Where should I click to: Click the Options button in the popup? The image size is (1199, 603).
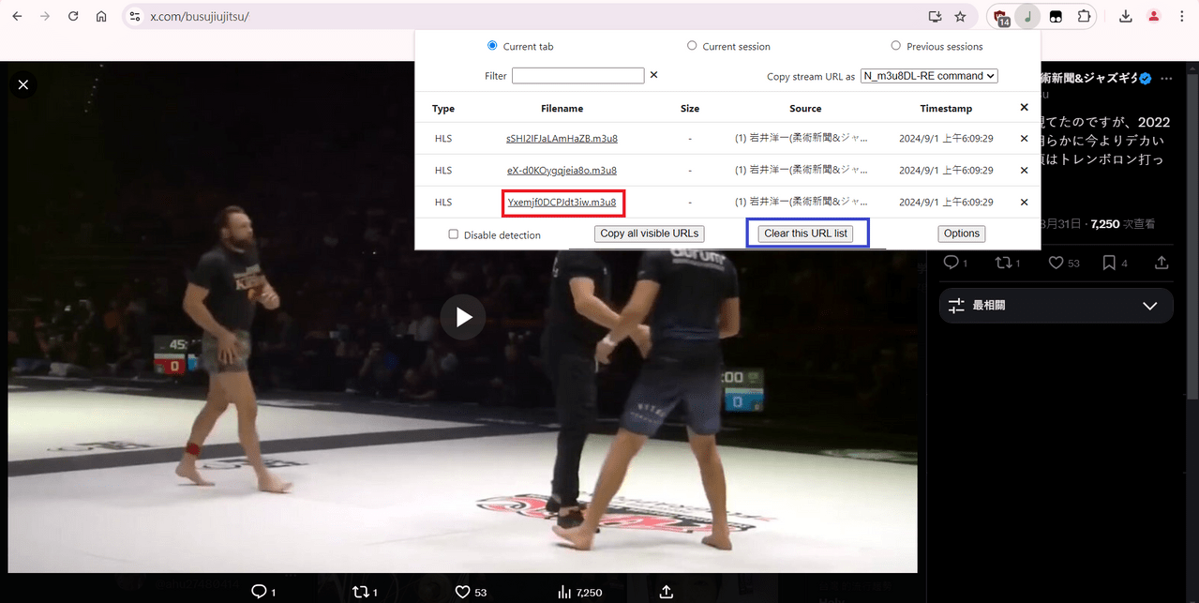click(x=962, y=234)
